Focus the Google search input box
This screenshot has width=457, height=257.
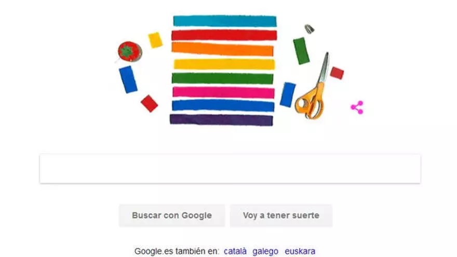click(230, 169)
